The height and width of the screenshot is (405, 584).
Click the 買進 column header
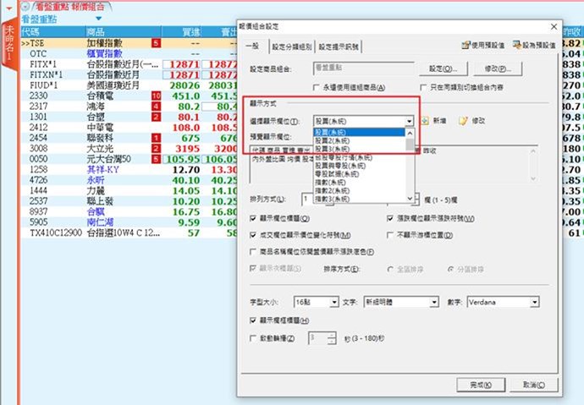[x=181, y=32]
